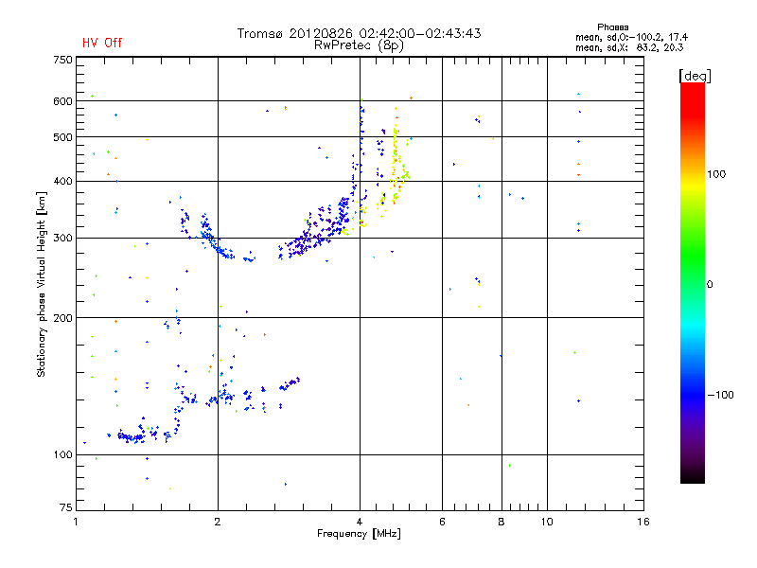
Task: Click the '2' frequency tick label
Action: [x=218, y=522]
